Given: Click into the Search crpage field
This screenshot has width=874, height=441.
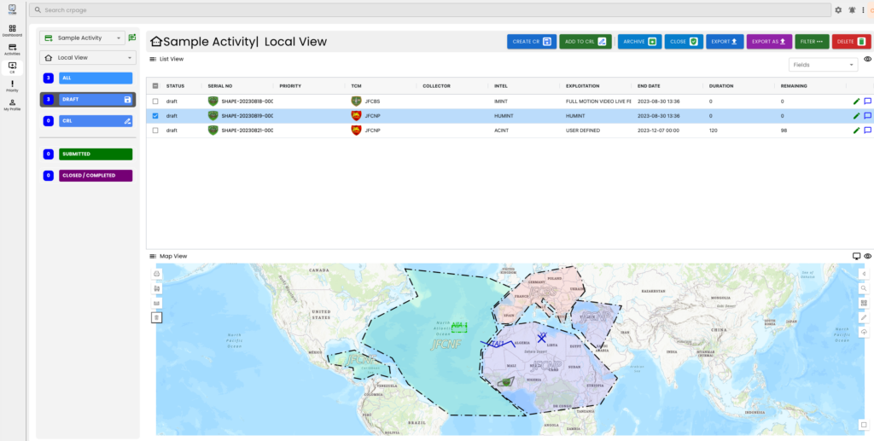Looking at the screenshot, I should (x=427, y=10).
